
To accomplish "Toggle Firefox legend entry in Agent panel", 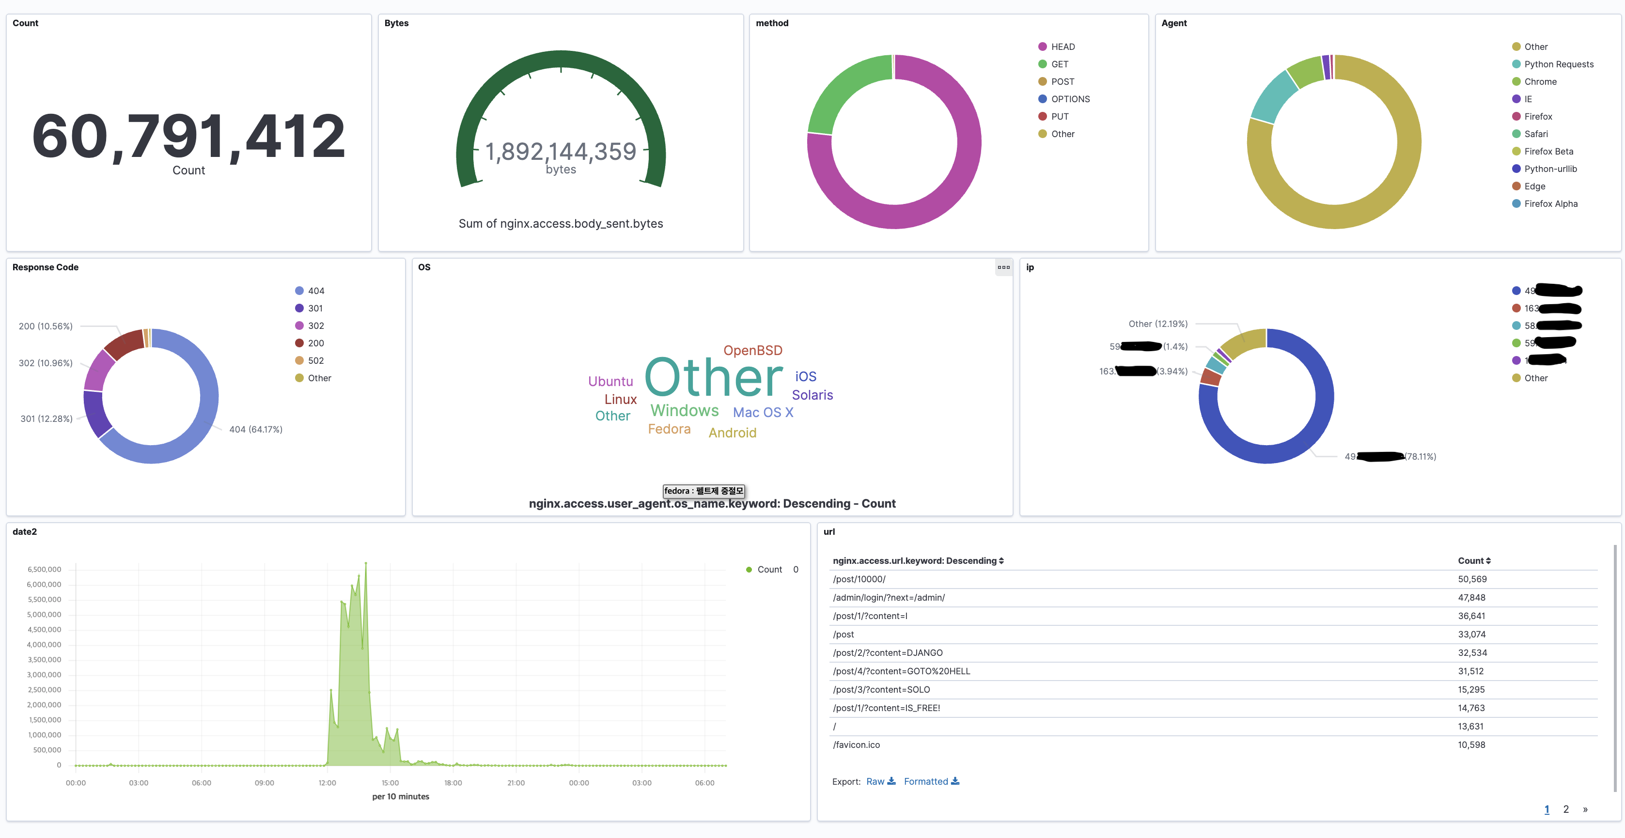I will point(1538,117).
